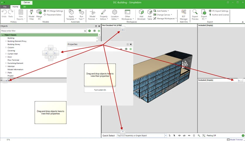Image resolution: width=245 pixels, height=141 pixels.
Task: Open the View Reports tool
Action: (x=21, y=15)
